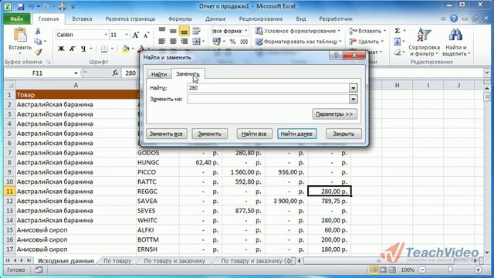This screenshot has width=494, height=278.
Task: Open the font size 11 dropdown
Action: 127,35
